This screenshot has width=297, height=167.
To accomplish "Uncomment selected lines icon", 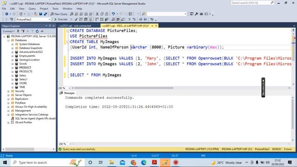I will (134, 19).
